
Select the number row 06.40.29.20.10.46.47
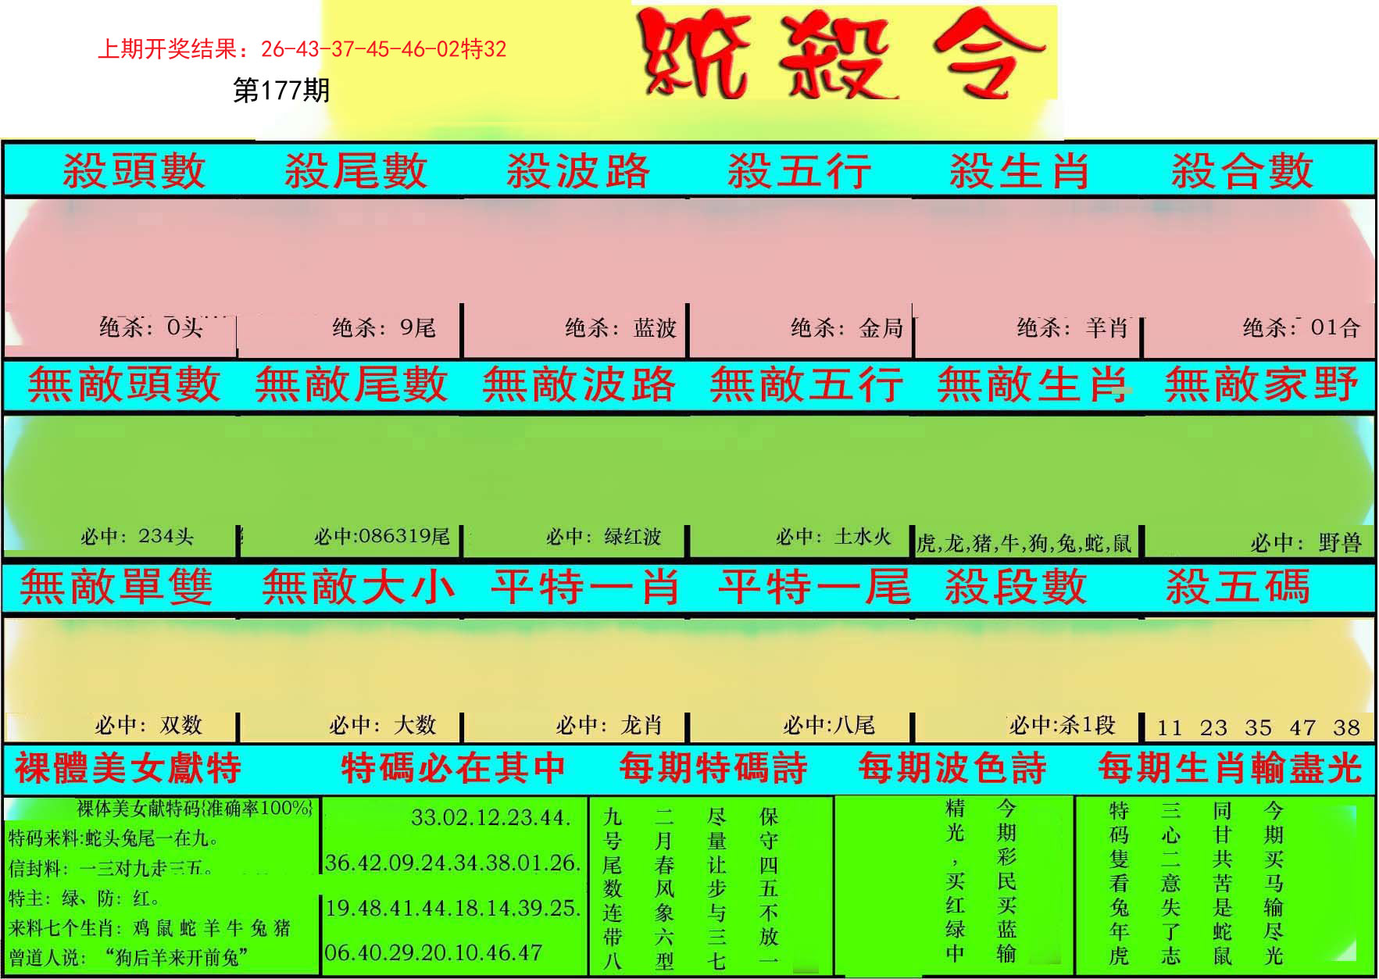(x=434, y=952)
